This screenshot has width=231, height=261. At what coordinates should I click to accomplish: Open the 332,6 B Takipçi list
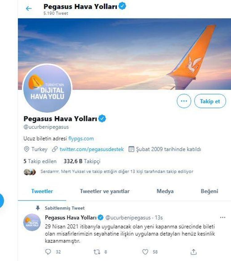coord(82,161)
